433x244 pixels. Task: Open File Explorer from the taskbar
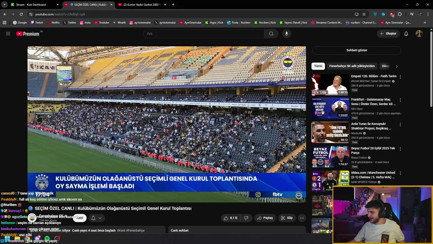point(18,239)
